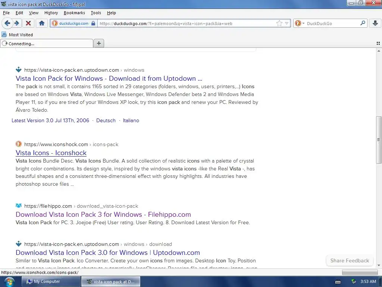
Task: Open the Italiano sitelink
Action: pyautogui.click(x=131, y=120)
